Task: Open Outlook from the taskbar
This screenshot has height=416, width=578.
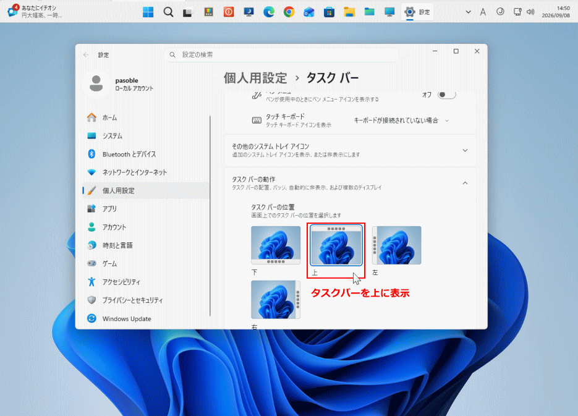Action: [x=309, y=12]
